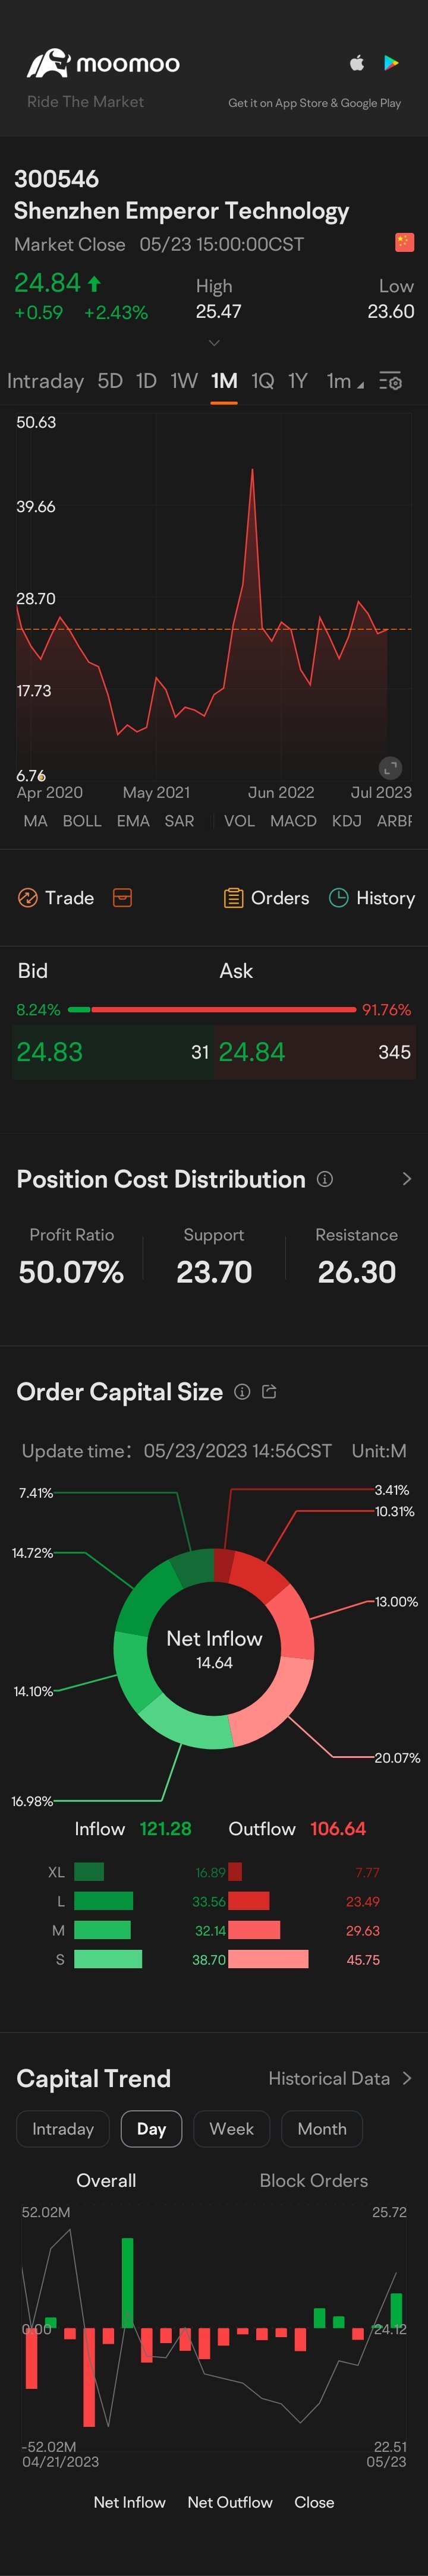The image size is (428, 2576).
Task: Share the Order Capital Size chart
Action: pos(269,1391)
